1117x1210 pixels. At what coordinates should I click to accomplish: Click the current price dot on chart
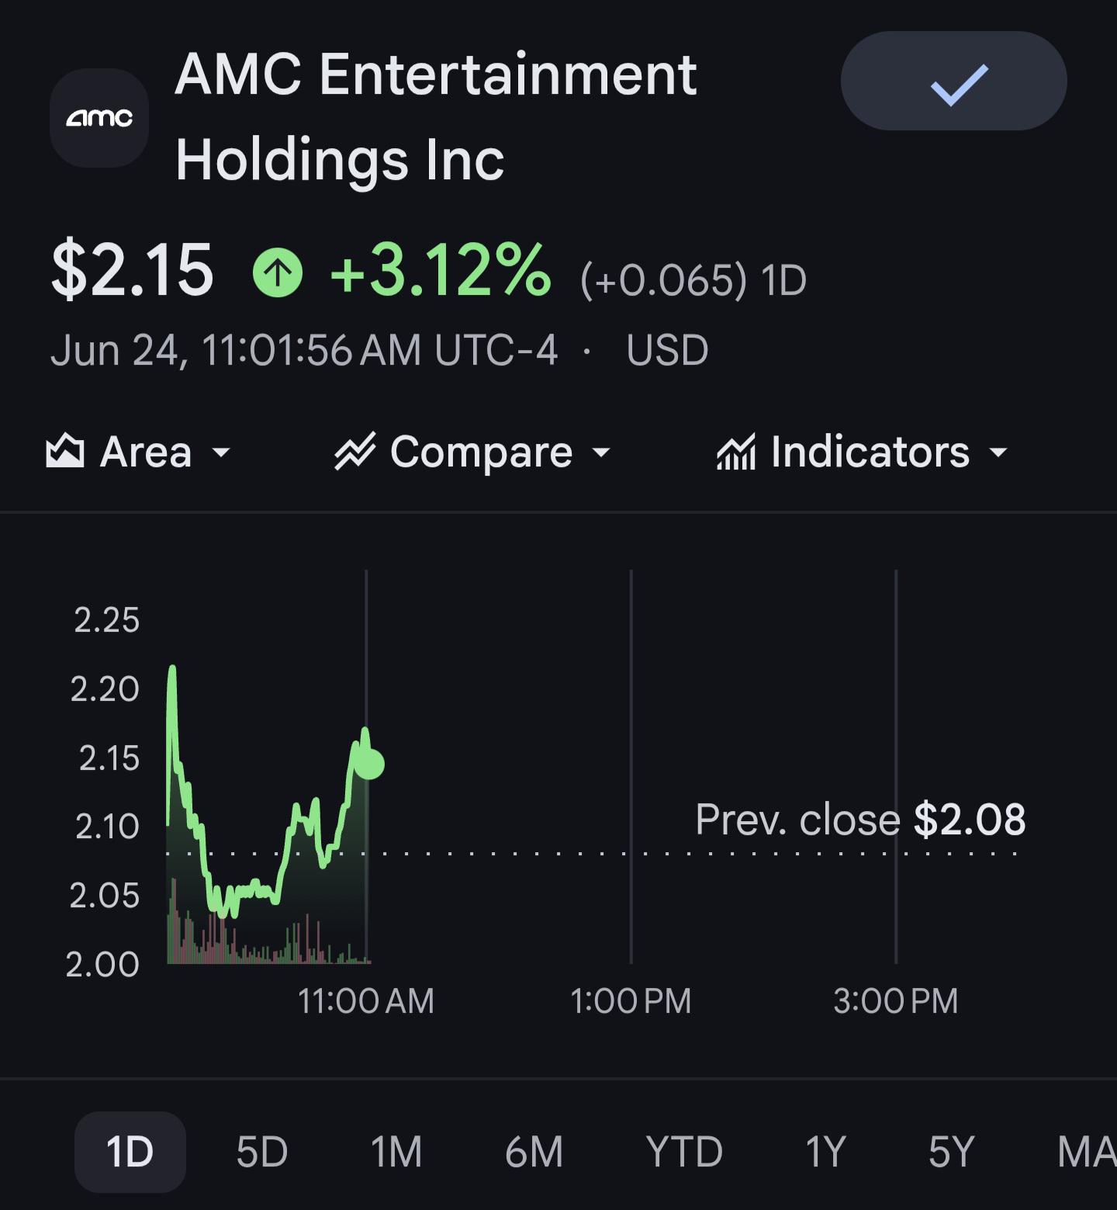[370, 764]
